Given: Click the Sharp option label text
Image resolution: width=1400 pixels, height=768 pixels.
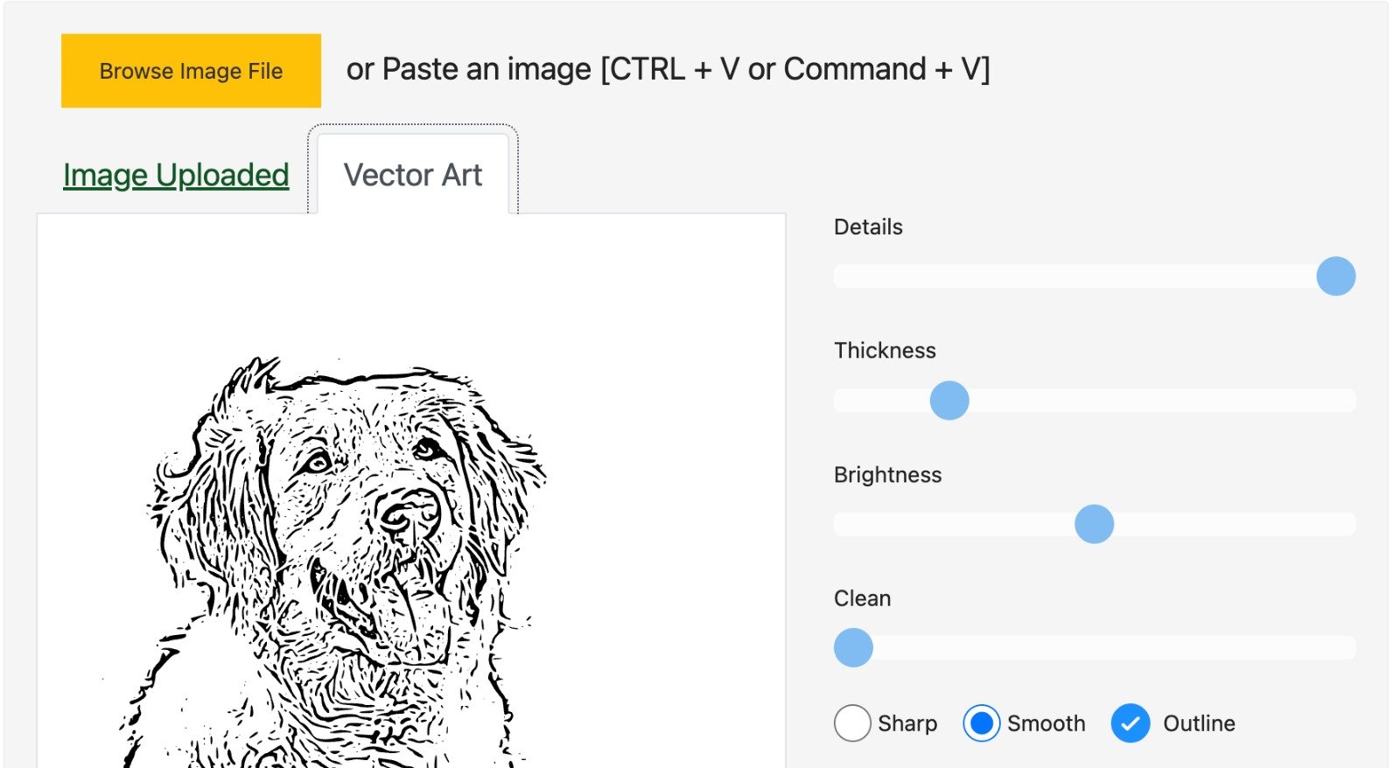Looking at the screenshot, I should point(907,723).
